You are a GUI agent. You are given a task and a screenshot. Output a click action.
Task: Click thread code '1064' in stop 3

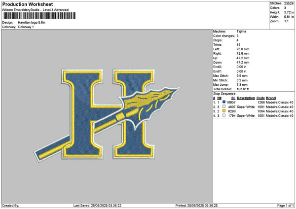click(261, 111)
